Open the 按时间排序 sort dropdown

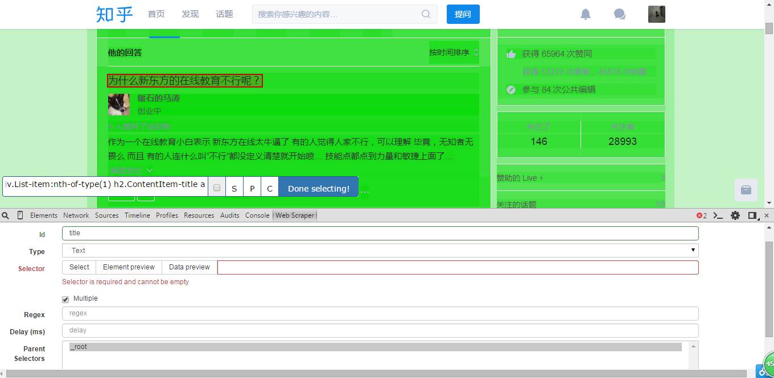coord(454,53)
